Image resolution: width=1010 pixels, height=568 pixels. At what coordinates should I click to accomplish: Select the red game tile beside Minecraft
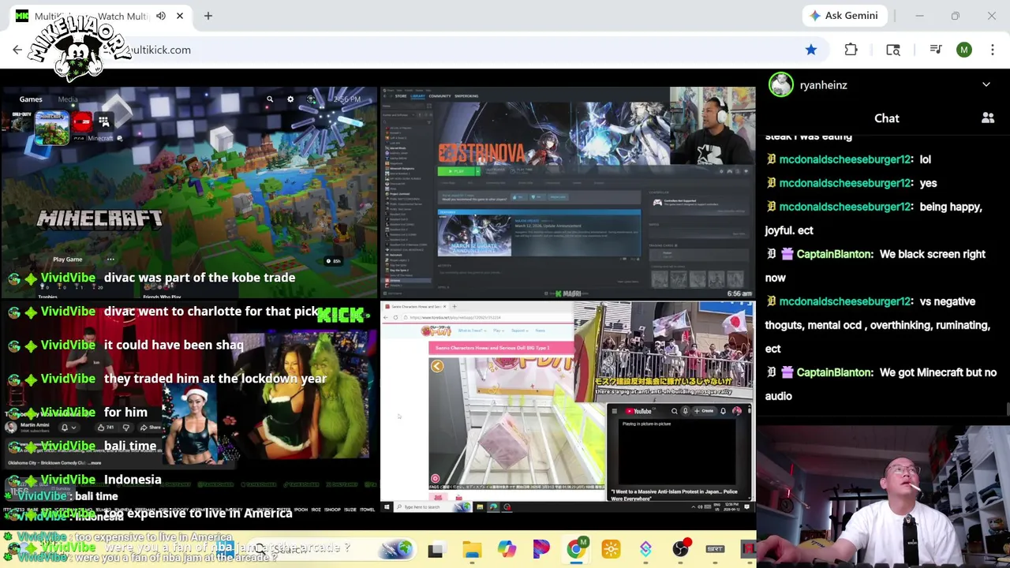click(x=82, y=121)
